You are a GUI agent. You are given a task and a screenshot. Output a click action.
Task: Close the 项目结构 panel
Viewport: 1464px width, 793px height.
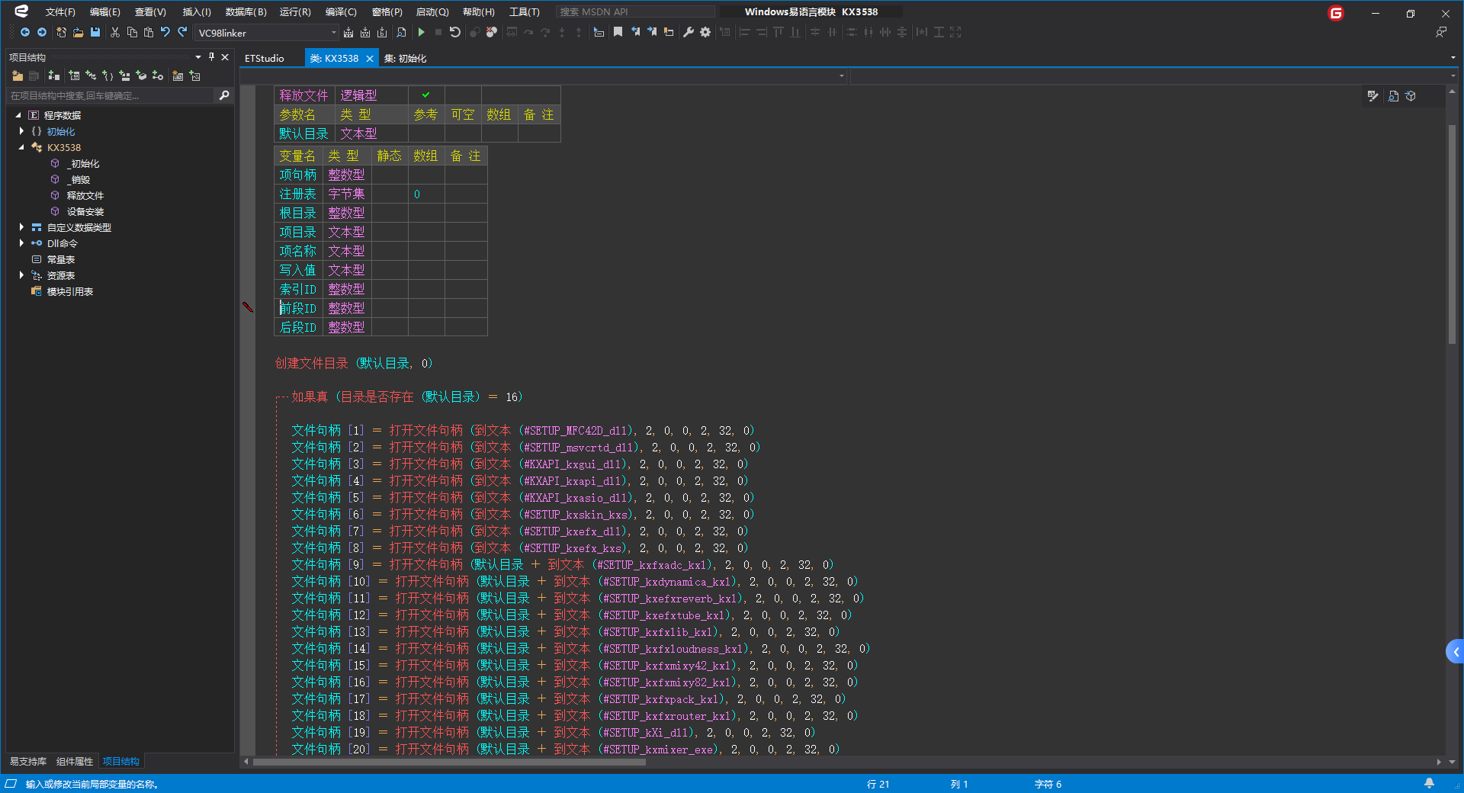(x=225, y=57)
